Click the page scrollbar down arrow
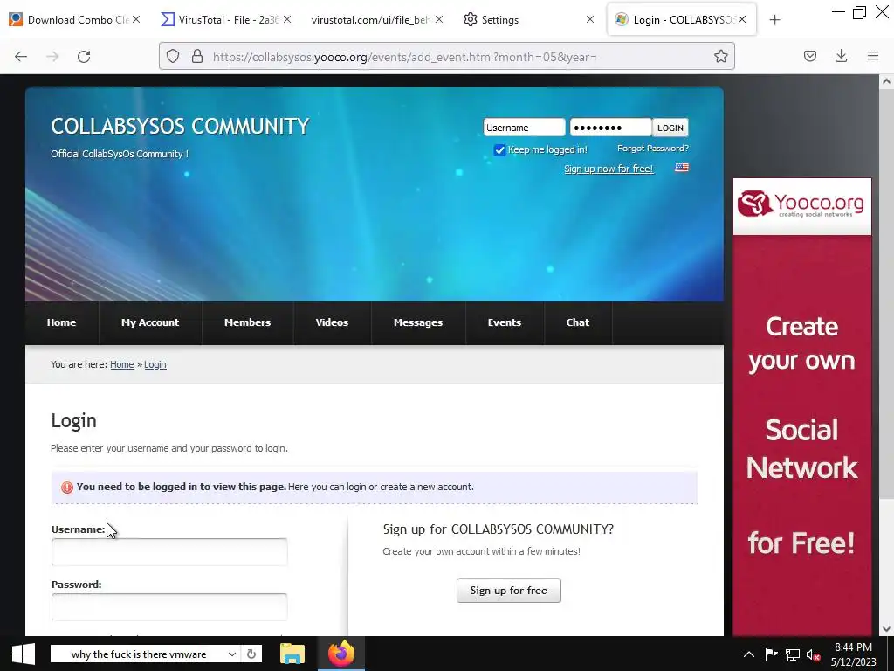Screen dimensions: 894x671 (886, 629)
